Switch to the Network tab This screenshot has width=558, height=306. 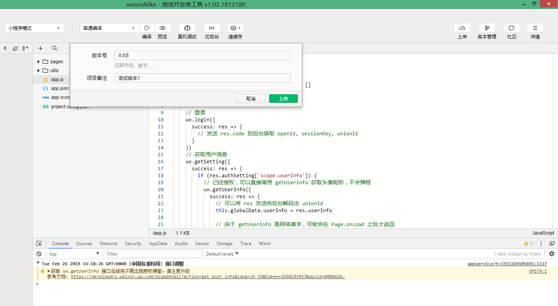[x=109, y=244]
